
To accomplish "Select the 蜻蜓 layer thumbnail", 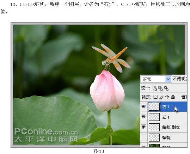I will [x=154, y=137].
